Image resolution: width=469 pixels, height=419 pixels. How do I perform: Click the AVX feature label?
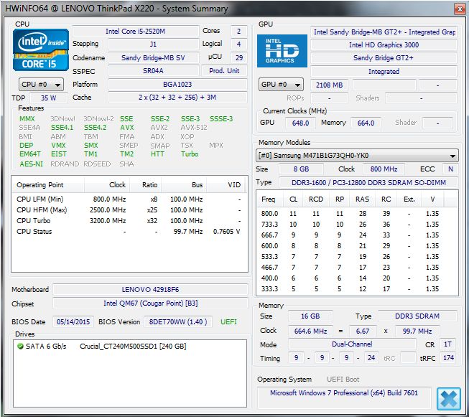pos(127,128)
